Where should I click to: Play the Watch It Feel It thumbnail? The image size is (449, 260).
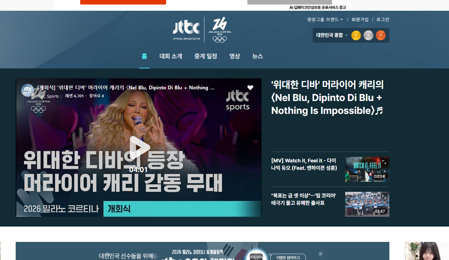tap(367, 169)
